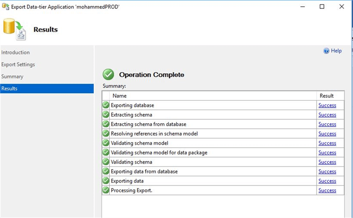Viewport: 353px width, 218px height.
Task: Click green check icon beside Extracting schema
Action: [106, 114]
